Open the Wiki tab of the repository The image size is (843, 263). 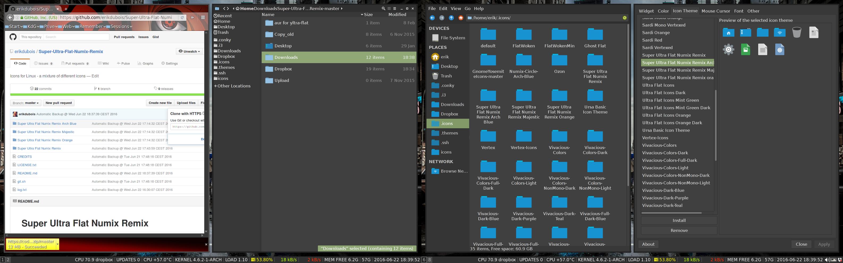(103, 63)
